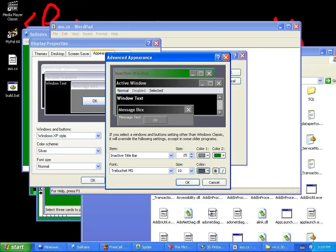Click the preview scrollbar down arrow
This screenshot has height=252, width=336.
pos(220,112)
